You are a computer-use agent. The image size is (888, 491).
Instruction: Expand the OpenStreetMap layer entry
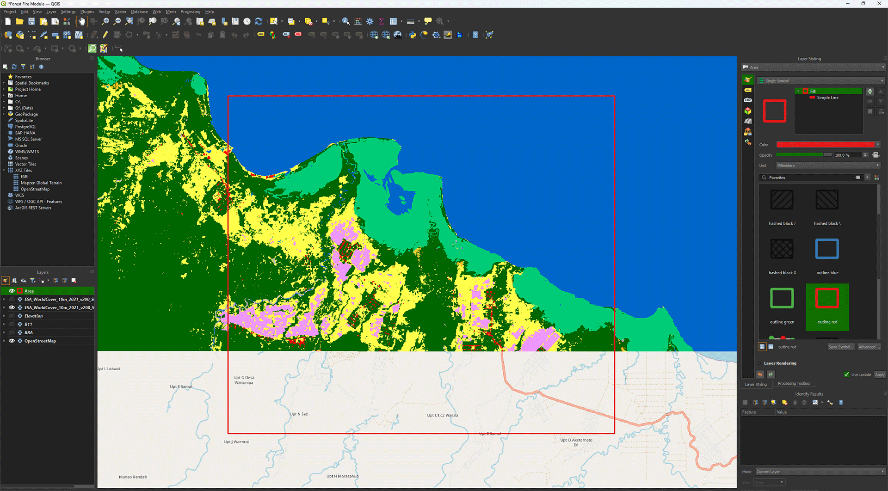[x=4, y=341]
